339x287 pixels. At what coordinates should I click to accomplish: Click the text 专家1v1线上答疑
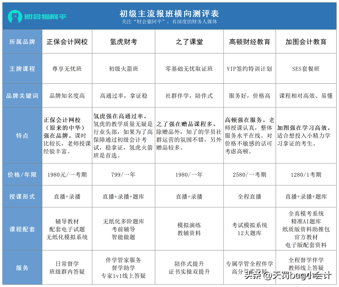(123, 276)
